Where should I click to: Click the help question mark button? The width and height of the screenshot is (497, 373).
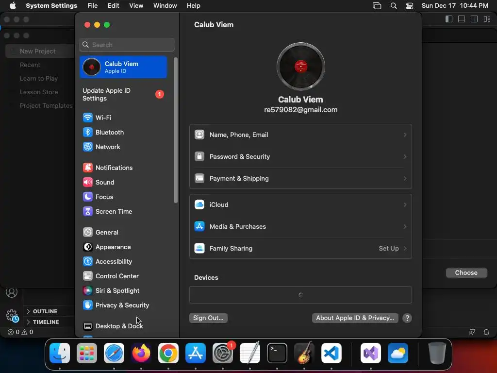click(407, 318)
